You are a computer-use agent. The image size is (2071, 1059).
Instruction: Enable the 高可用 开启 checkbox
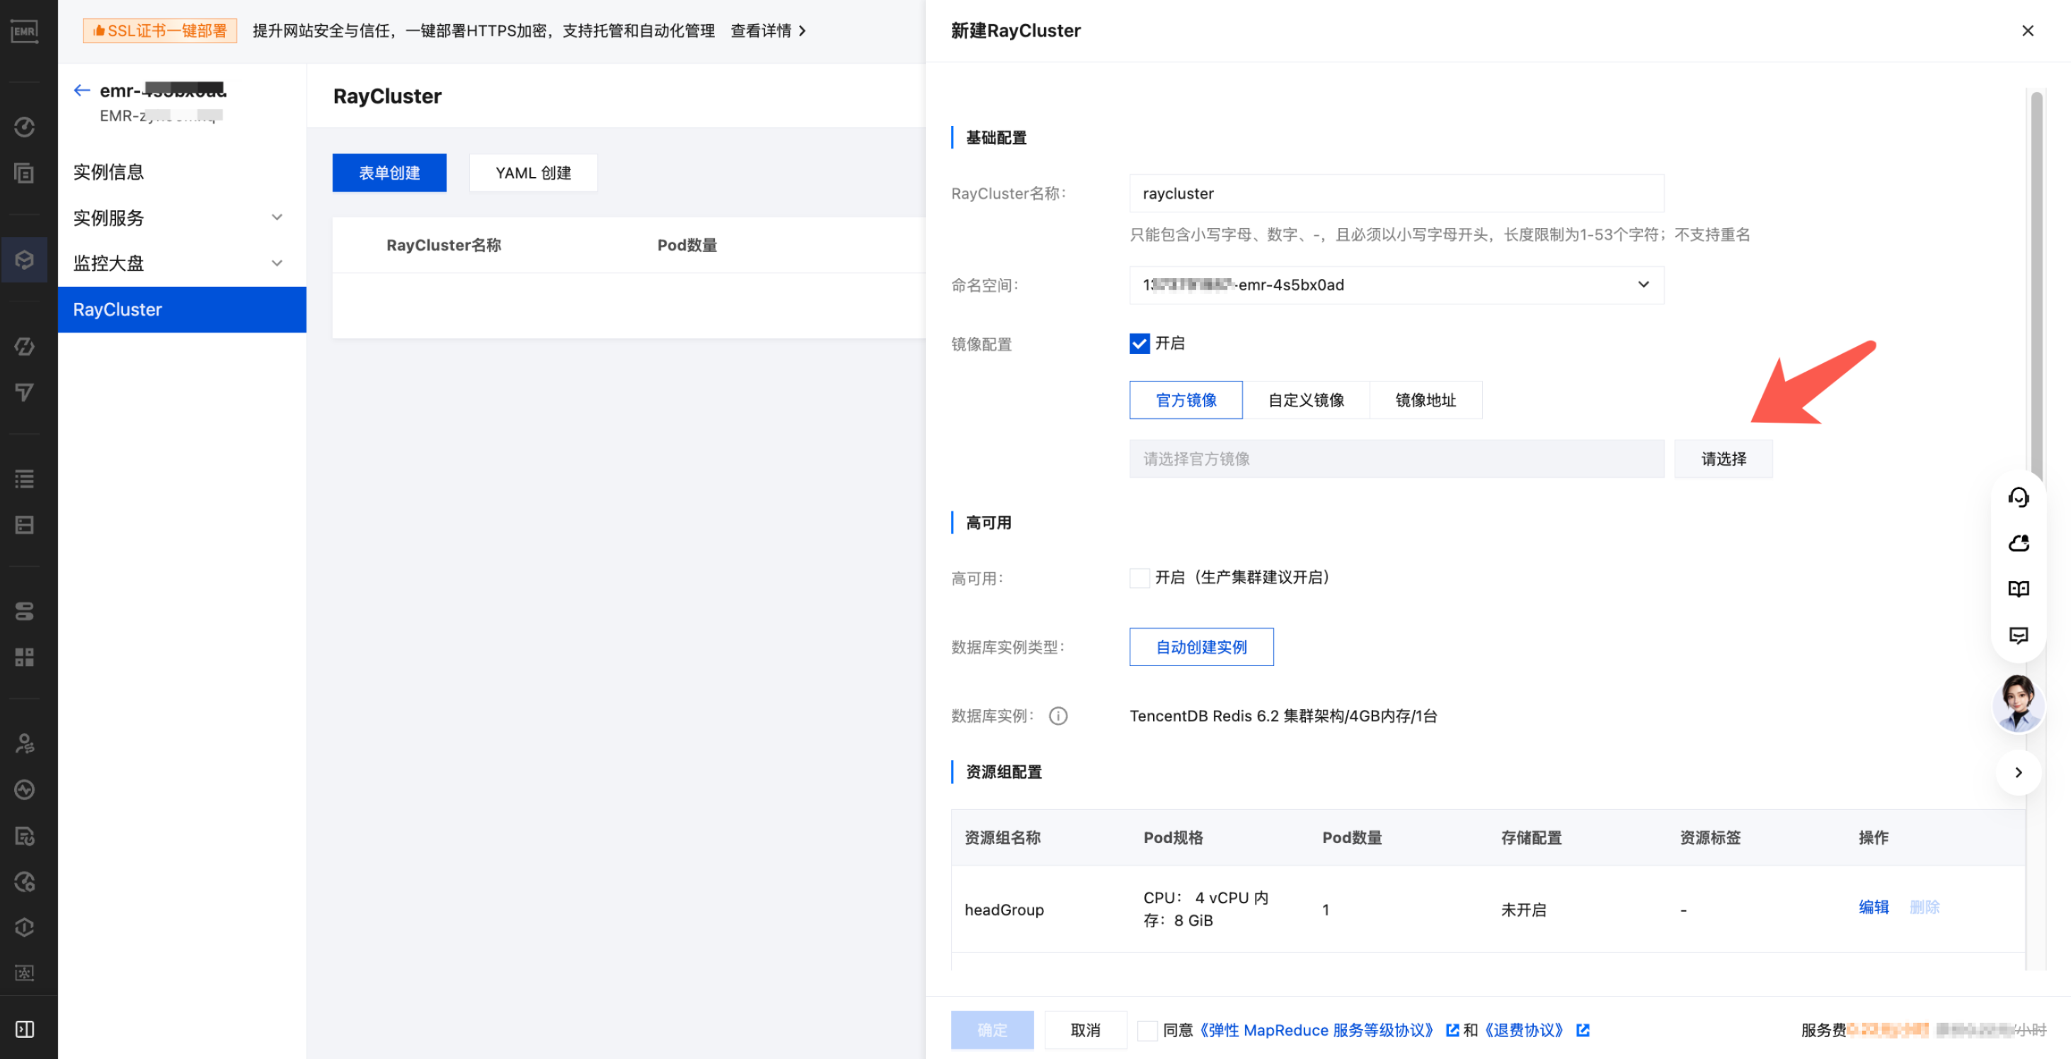pyautogui.click(x=1140, y=578)
